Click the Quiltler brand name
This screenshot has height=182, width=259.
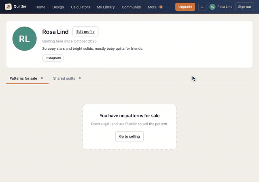20,6
